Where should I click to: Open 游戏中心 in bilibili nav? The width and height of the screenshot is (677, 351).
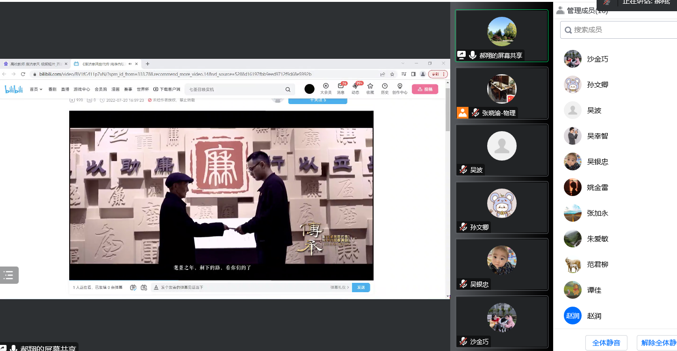[82, 89]
